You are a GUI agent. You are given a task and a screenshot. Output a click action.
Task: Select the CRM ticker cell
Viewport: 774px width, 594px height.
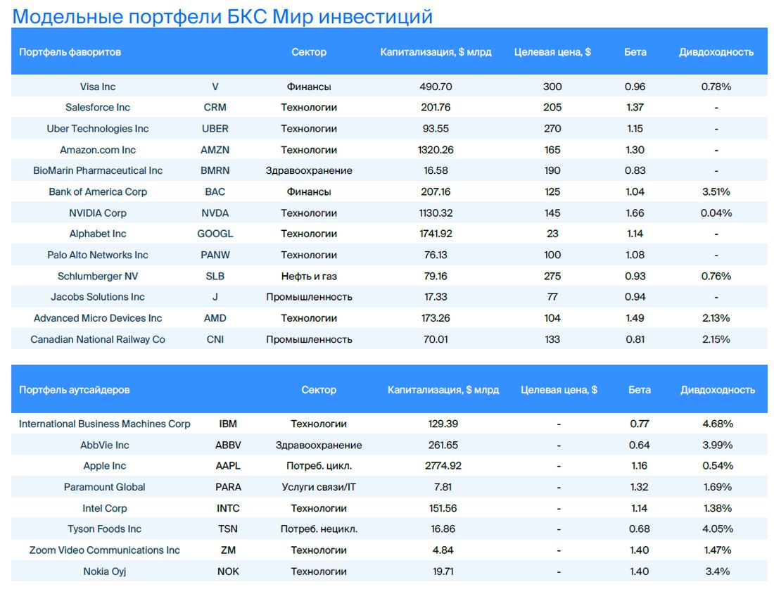215,107
